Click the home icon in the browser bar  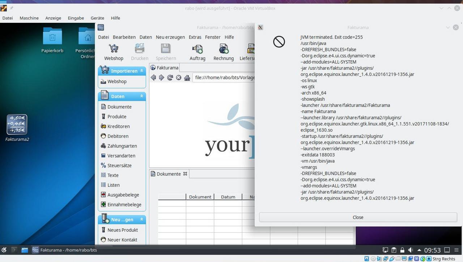tap(187, 77)
